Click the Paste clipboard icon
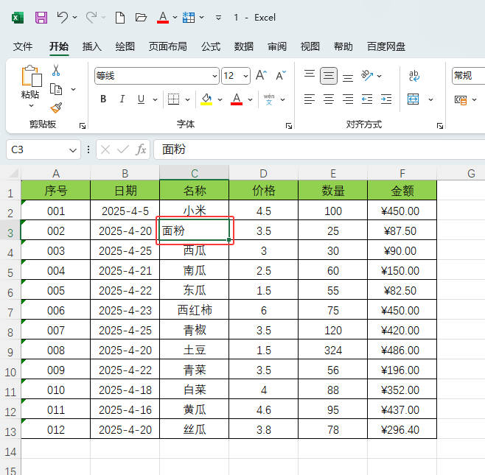The height and width of the screenshot is (475, 485). point(31,76)
